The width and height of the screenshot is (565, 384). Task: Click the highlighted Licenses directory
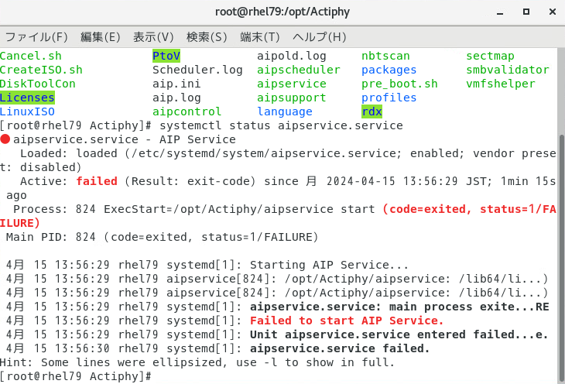pos(27,98)
